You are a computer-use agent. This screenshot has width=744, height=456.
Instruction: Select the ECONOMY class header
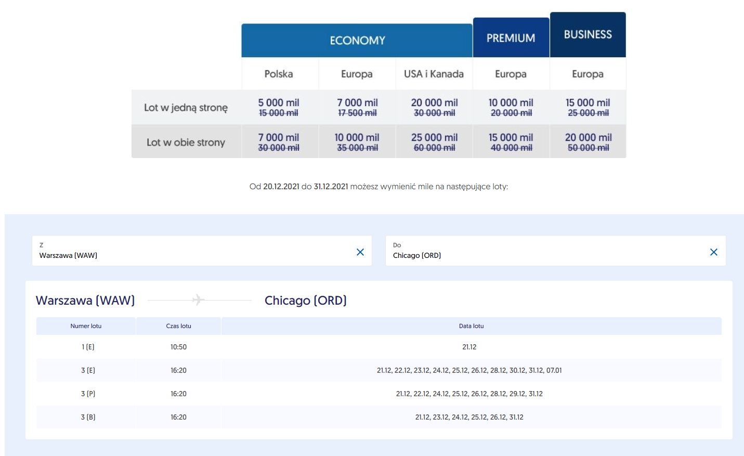coord(357,41)
